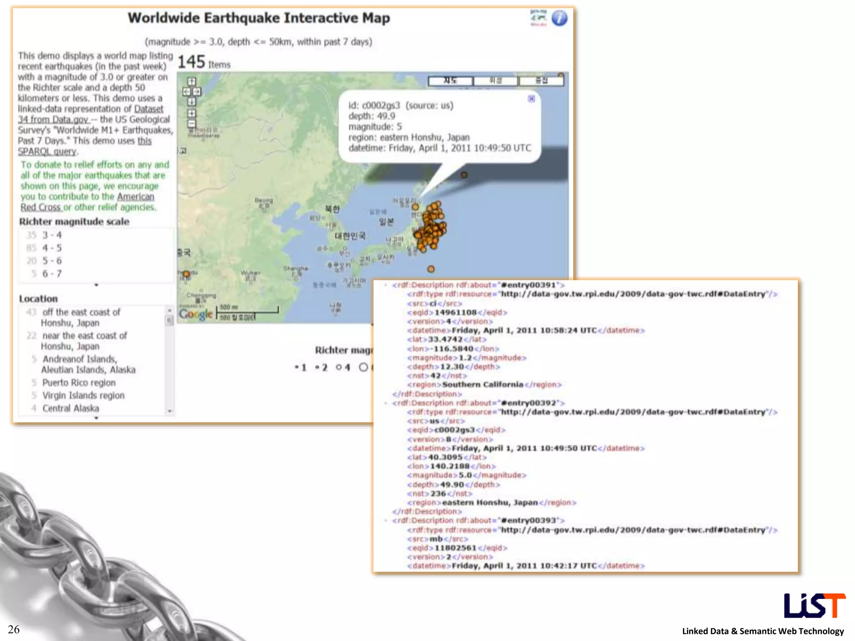The image size is (855, 641).
Task: Click the earthquake marker near Chengdu
Action: (186, 274)
